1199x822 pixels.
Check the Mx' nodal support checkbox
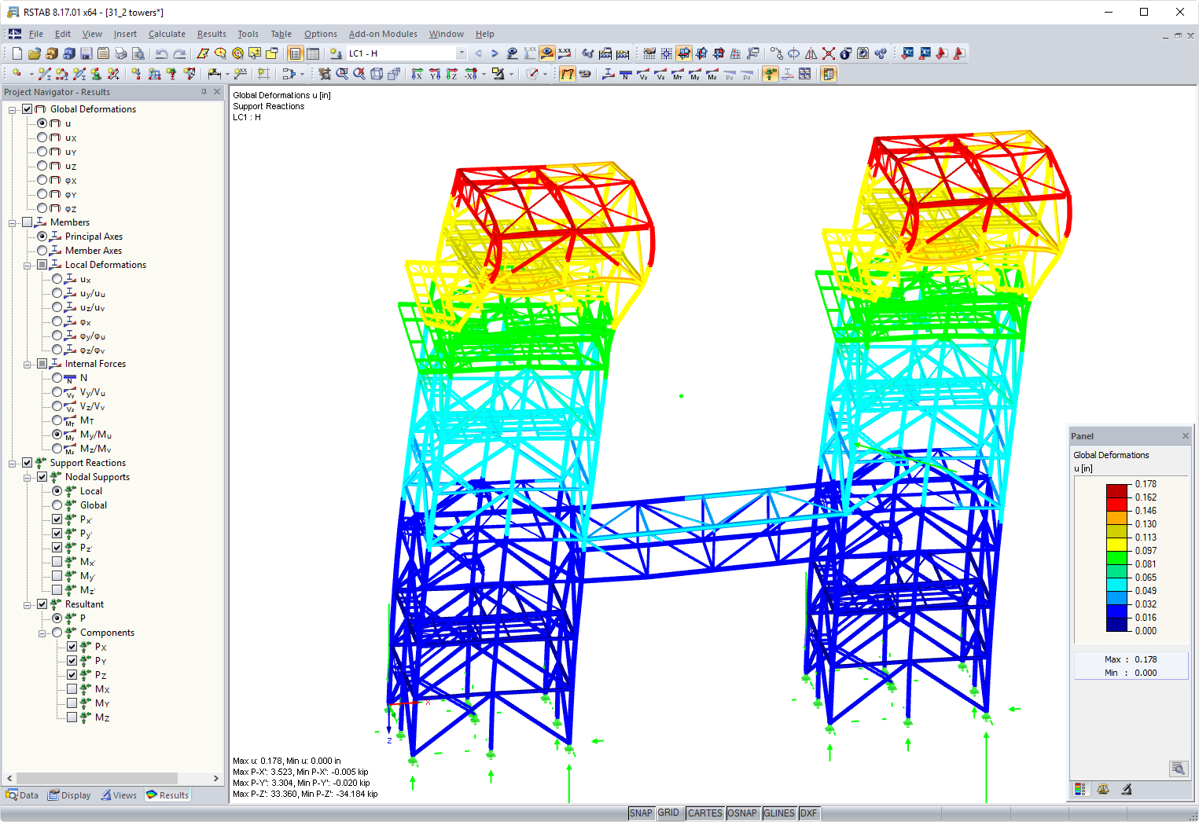(x=59, y=561)
